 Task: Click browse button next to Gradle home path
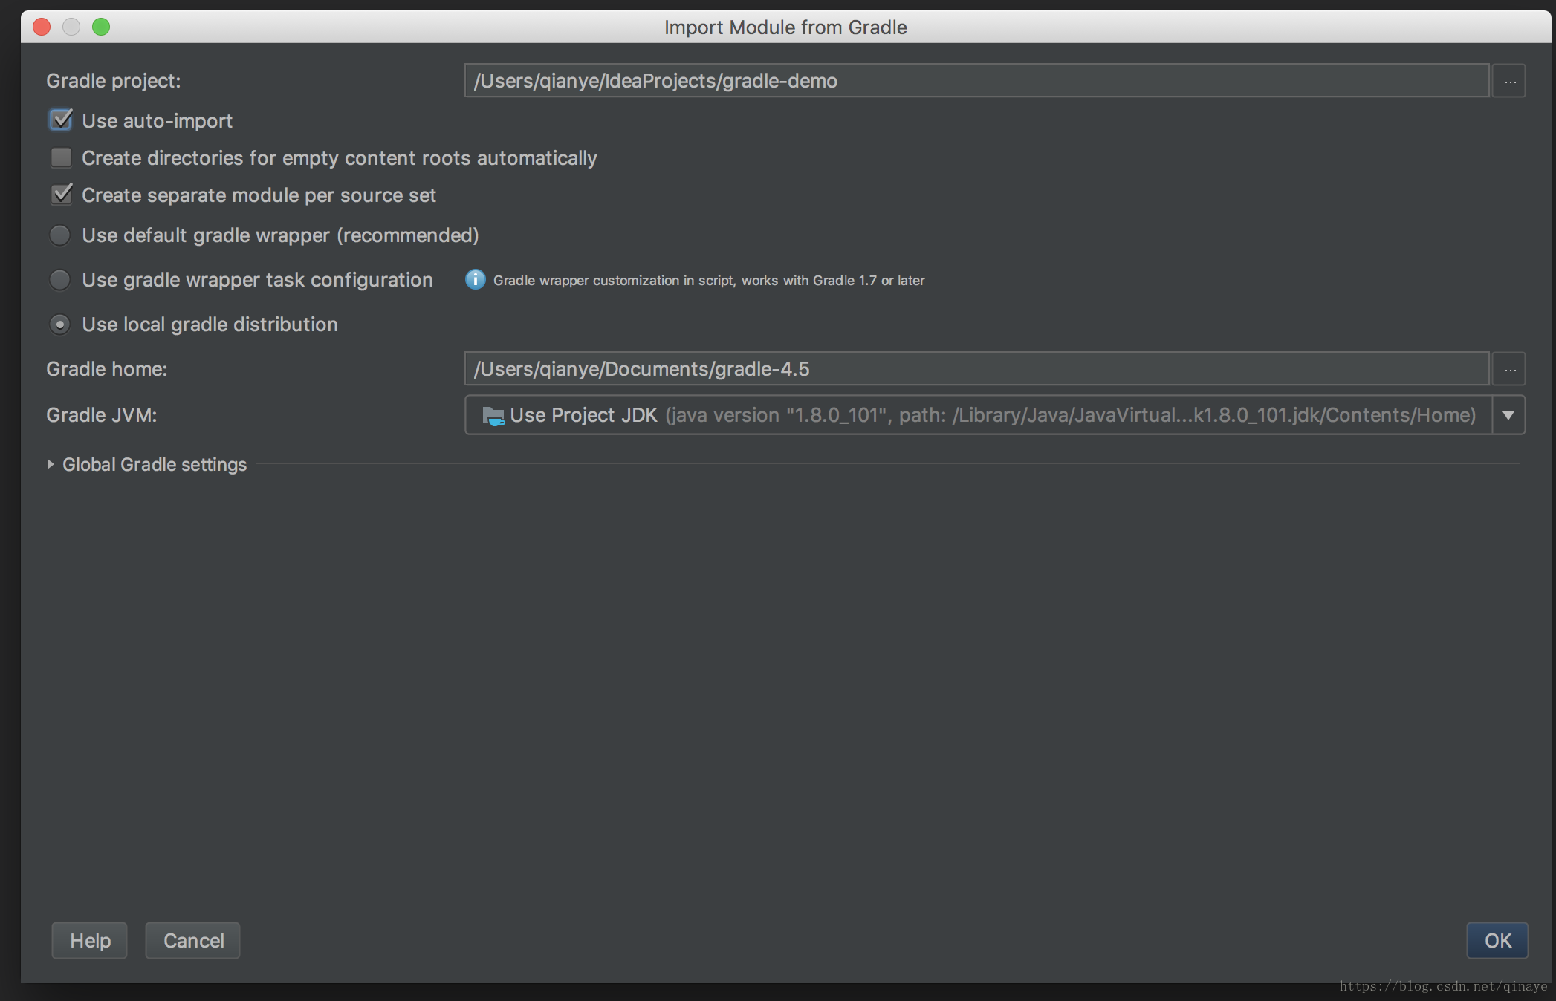(x=1509, y=369)
